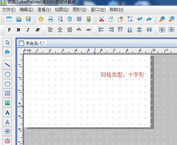Open the print icon in toolbar
This screenshot has height=145, width=177.
51,19
